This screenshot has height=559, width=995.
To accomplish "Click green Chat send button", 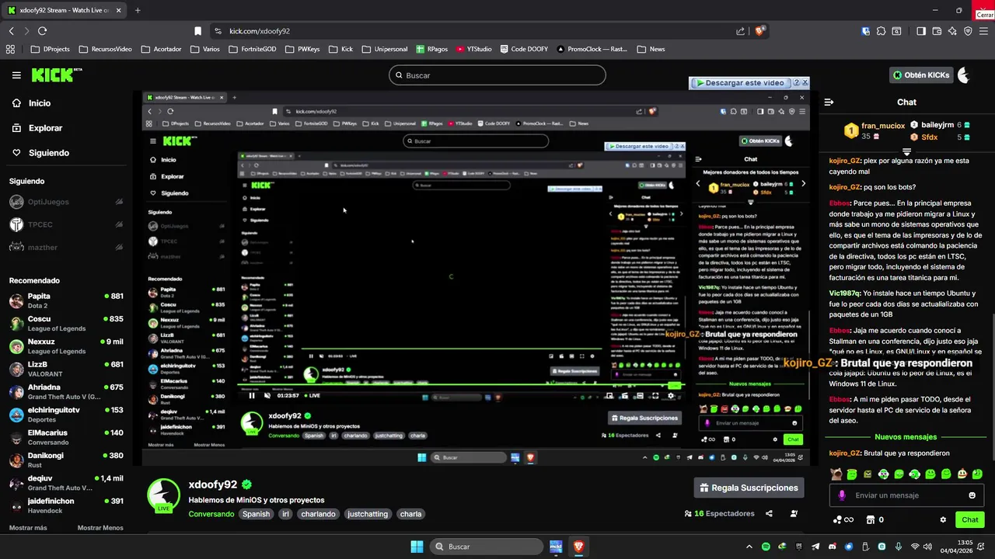I will [x=969, y=519].
